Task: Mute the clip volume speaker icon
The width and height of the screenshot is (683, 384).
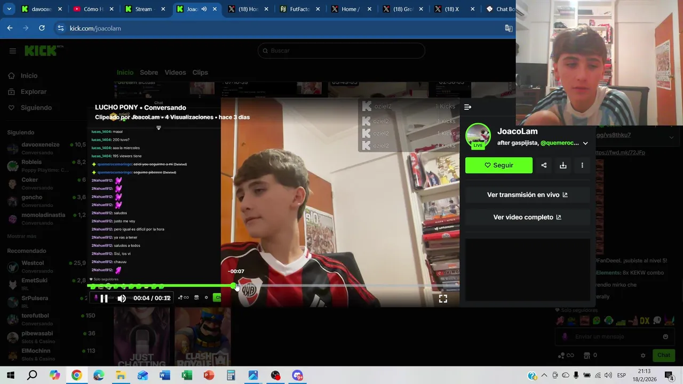Action: (x=122, y=299)
